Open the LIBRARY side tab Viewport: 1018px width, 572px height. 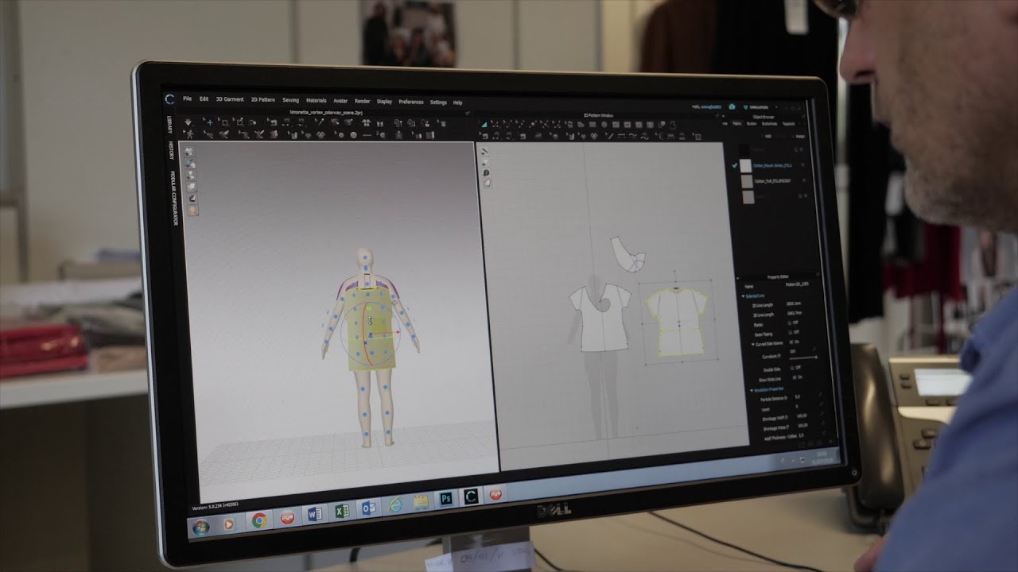click(169, 125)
